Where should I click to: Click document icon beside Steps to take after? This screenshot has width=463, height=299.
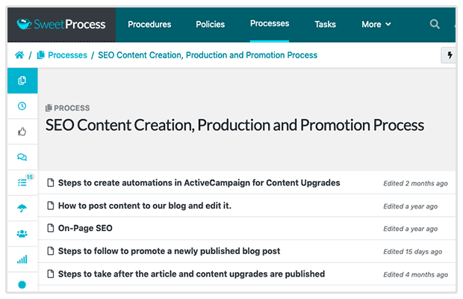tap(51, 274)
